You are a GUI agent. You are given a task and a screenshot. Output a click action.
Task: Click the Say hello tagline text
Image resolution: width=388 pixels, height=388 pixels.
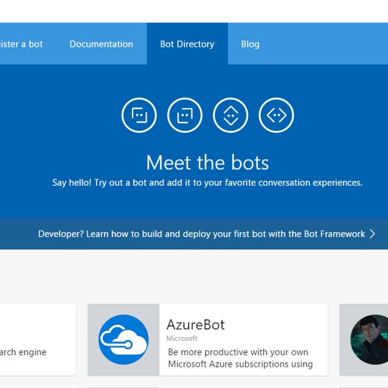(x=208, y=183)
